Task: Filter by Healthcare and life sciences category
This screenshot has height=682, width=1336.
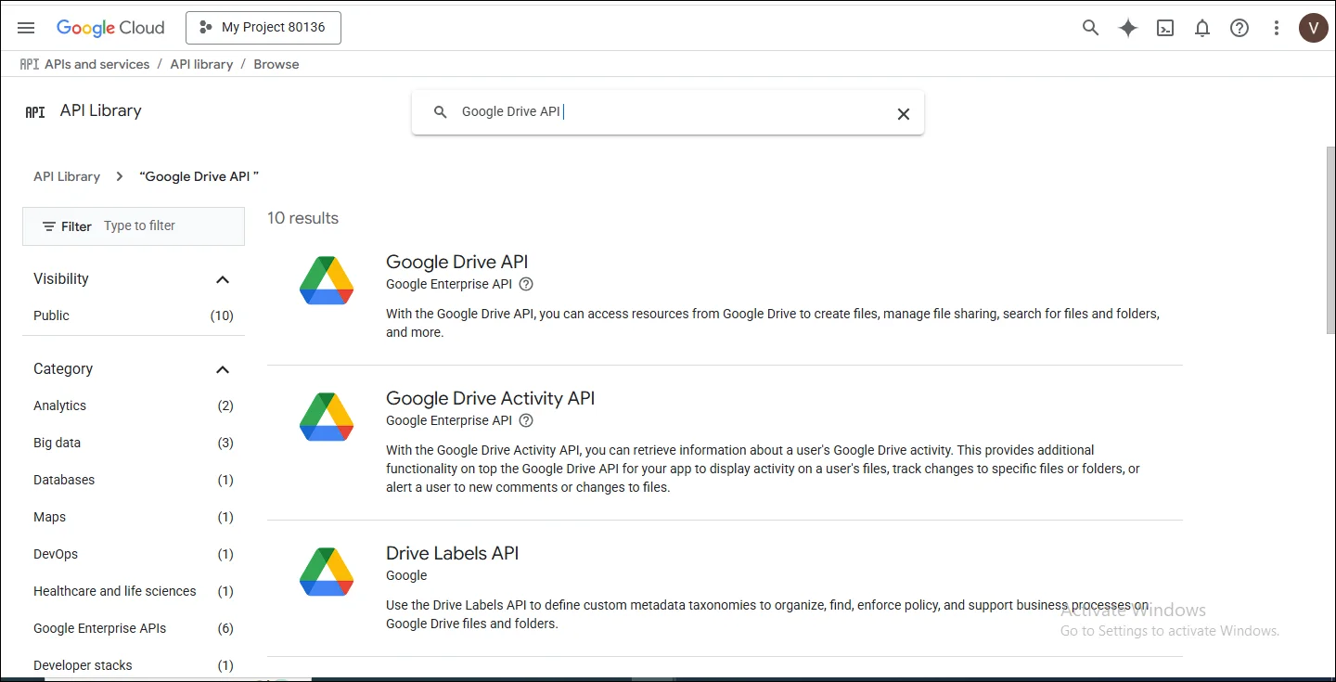Action: coord(134,591)
